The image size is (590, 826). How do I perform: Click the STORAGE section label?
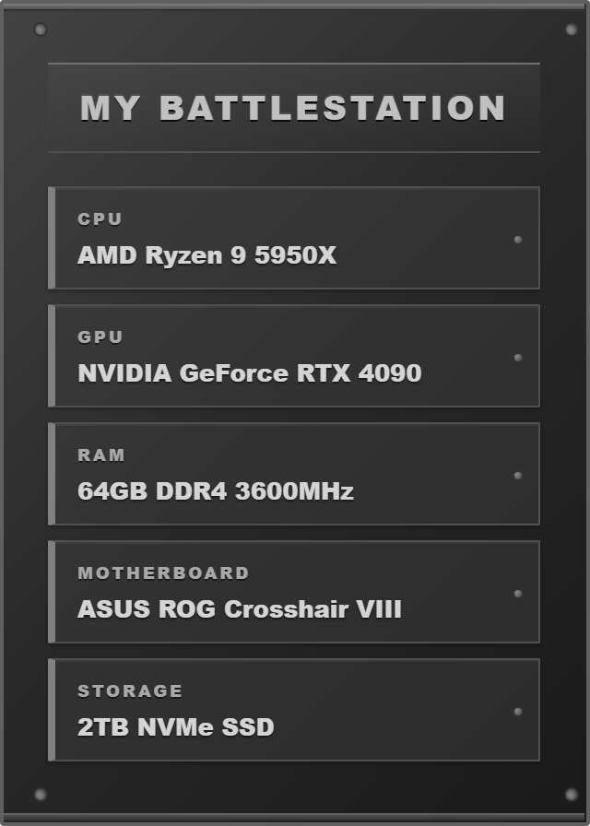[130, 691]
